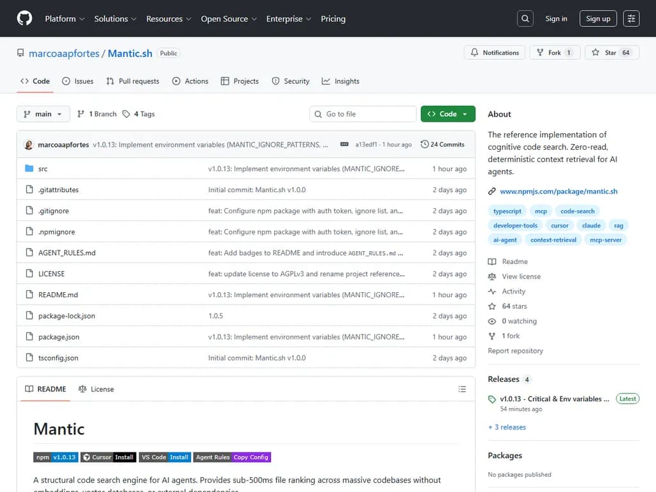This screenshot has width=656, height=492.
Task: Open the search magnifier icon
Action: 525,19
